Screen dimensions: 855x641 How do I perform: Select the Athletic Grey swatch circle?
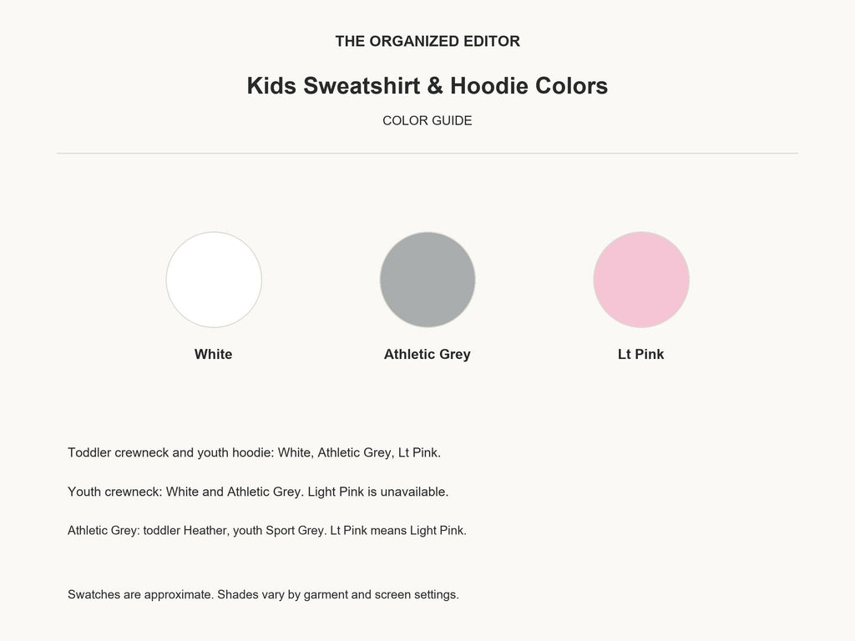tap(427, 280)
